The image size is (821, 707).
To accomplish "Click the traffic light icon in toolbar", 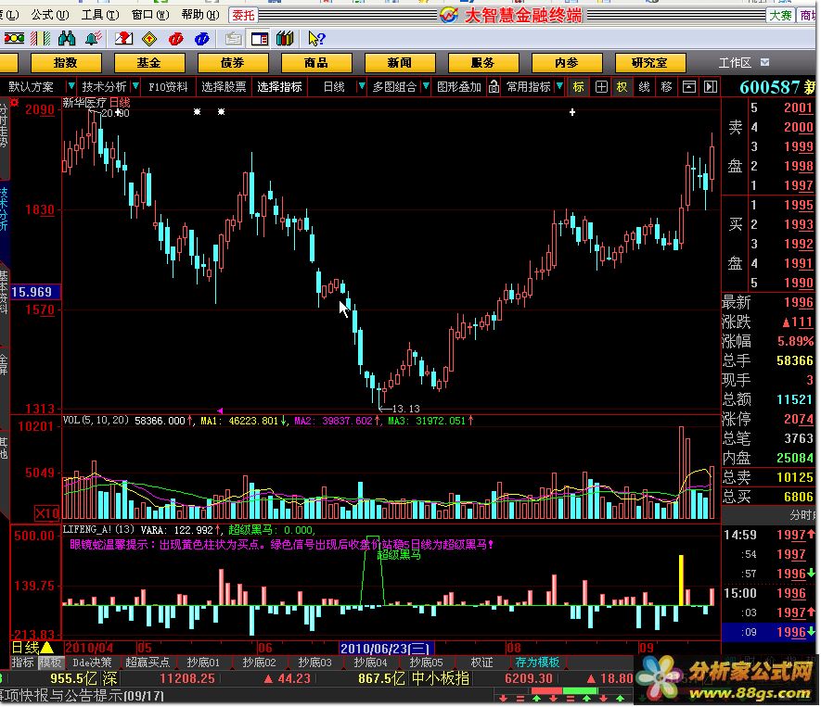I will pos(14,38).
